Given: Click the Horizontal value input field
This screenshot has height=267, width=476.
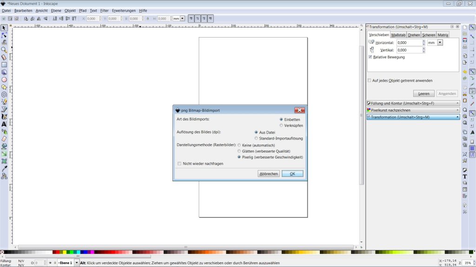Looking at the screenshot, I should 409,42.
